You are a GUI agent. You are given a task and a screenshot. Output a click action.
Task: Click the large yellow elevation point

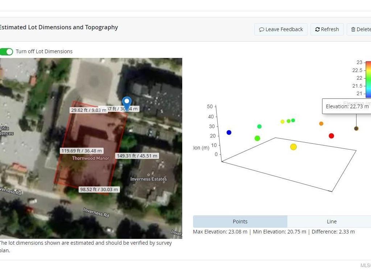click(x=293, y=147)
